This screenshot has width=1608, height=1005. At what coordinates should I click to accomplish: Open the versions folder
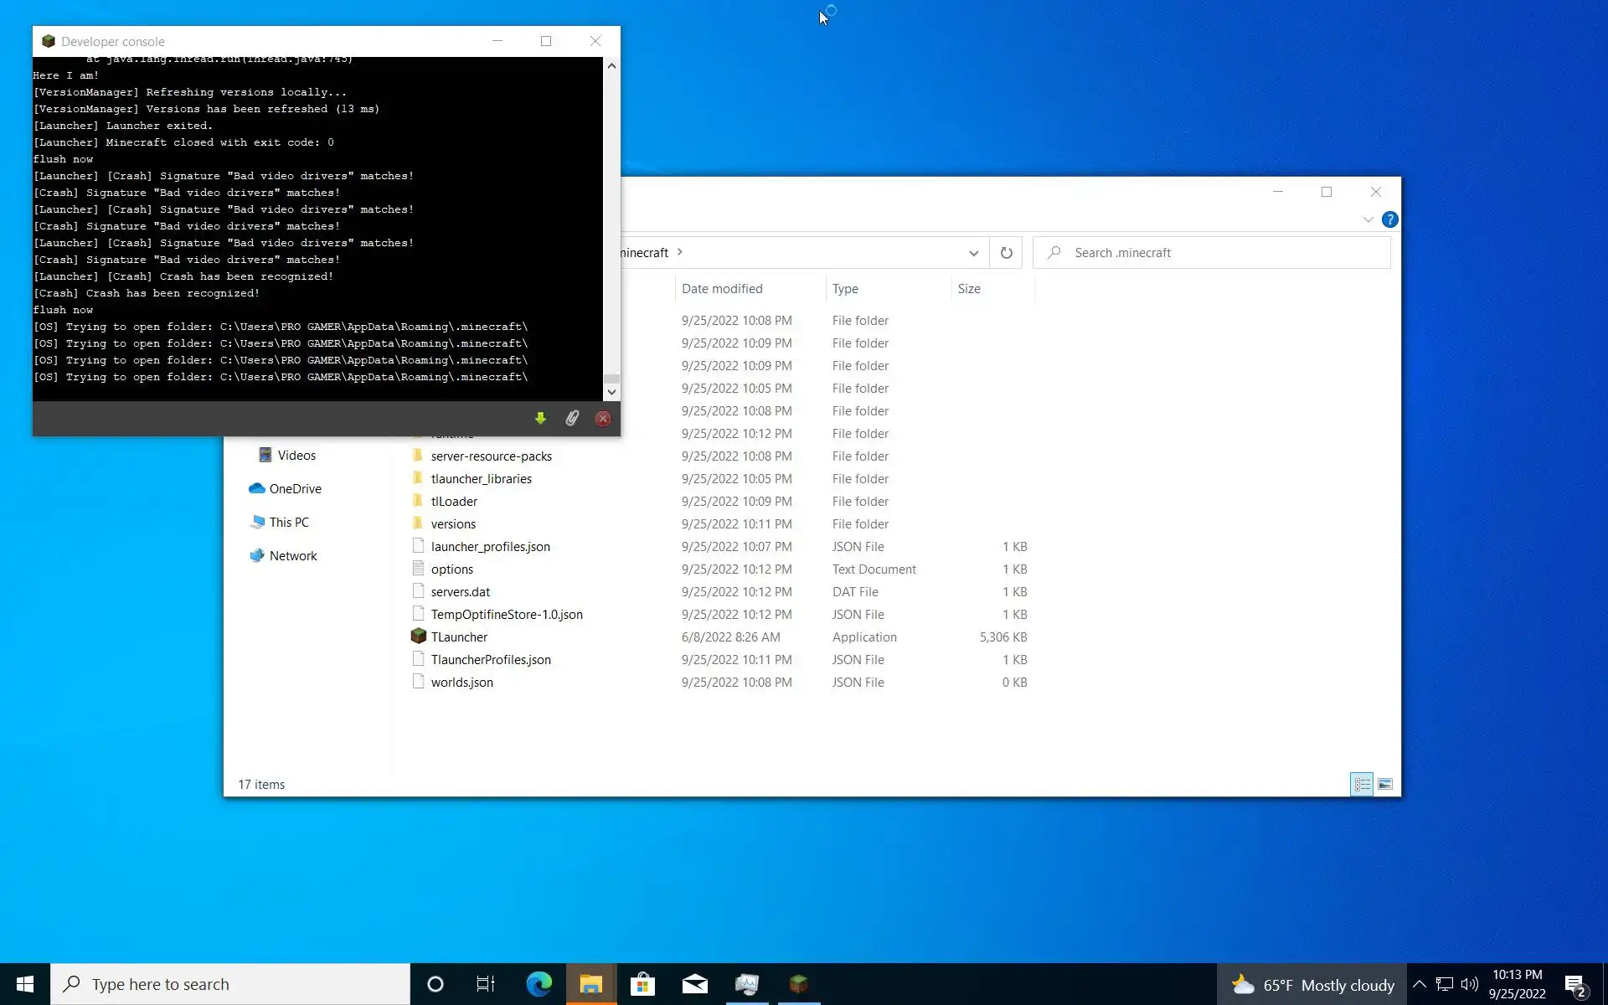click(453, 523)
